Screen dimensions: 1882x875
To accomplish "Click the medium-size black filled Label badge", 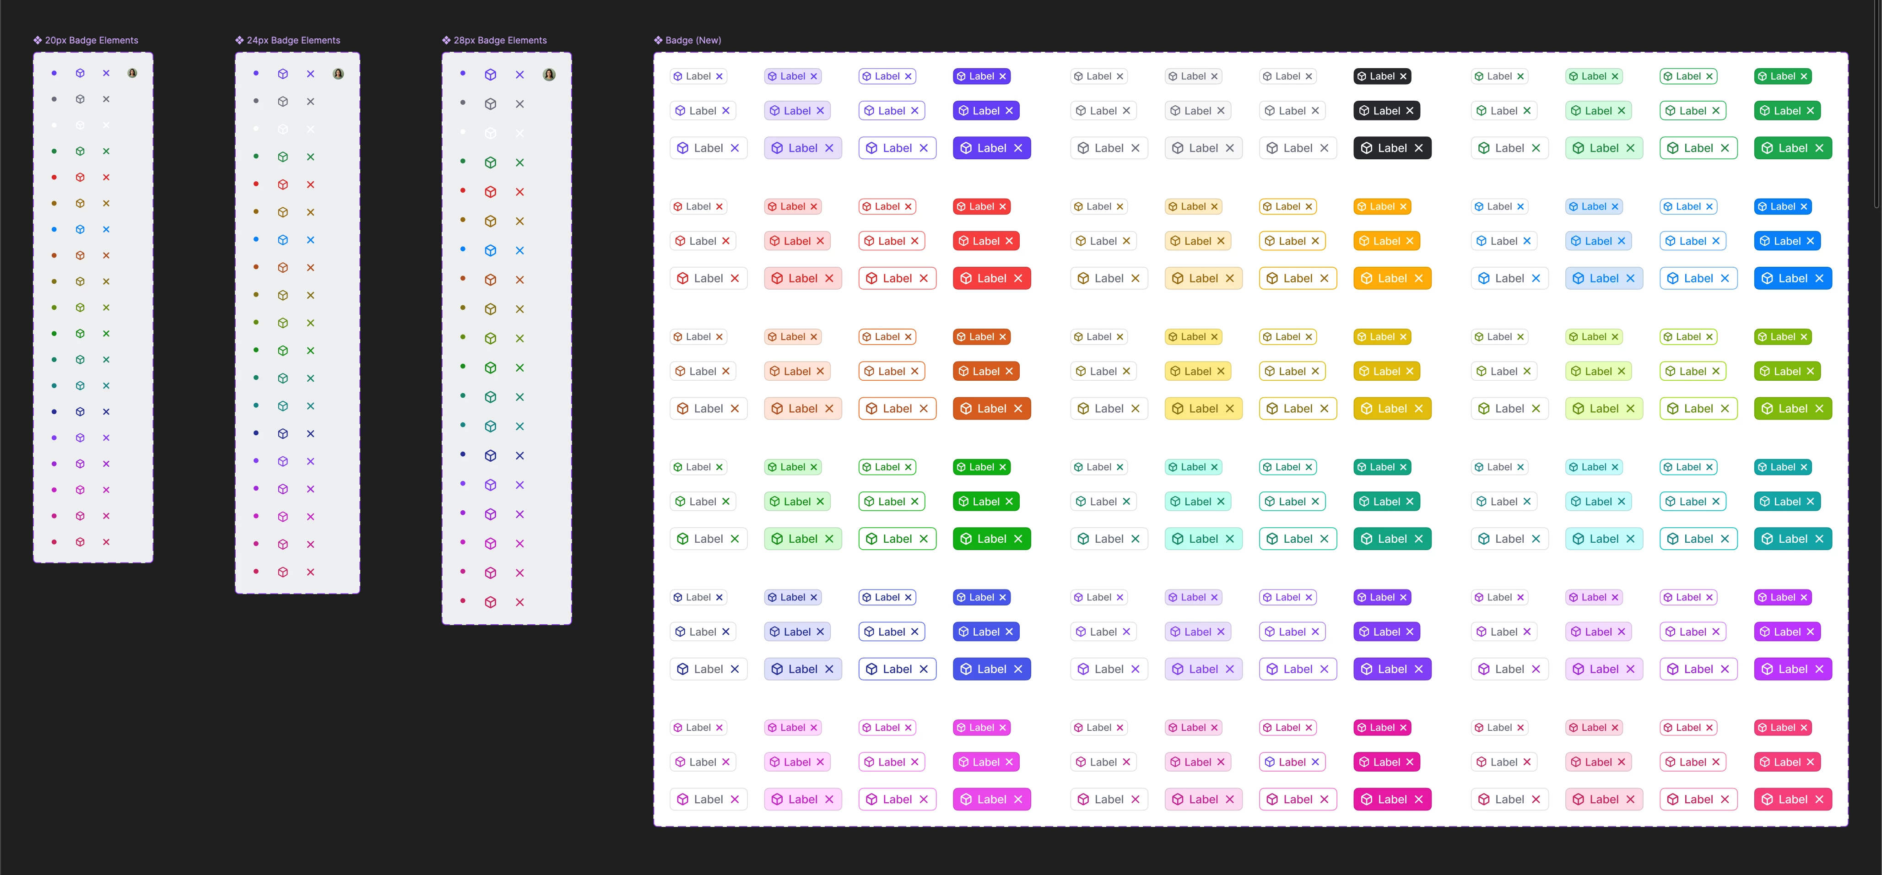I will pos(1386,111).
